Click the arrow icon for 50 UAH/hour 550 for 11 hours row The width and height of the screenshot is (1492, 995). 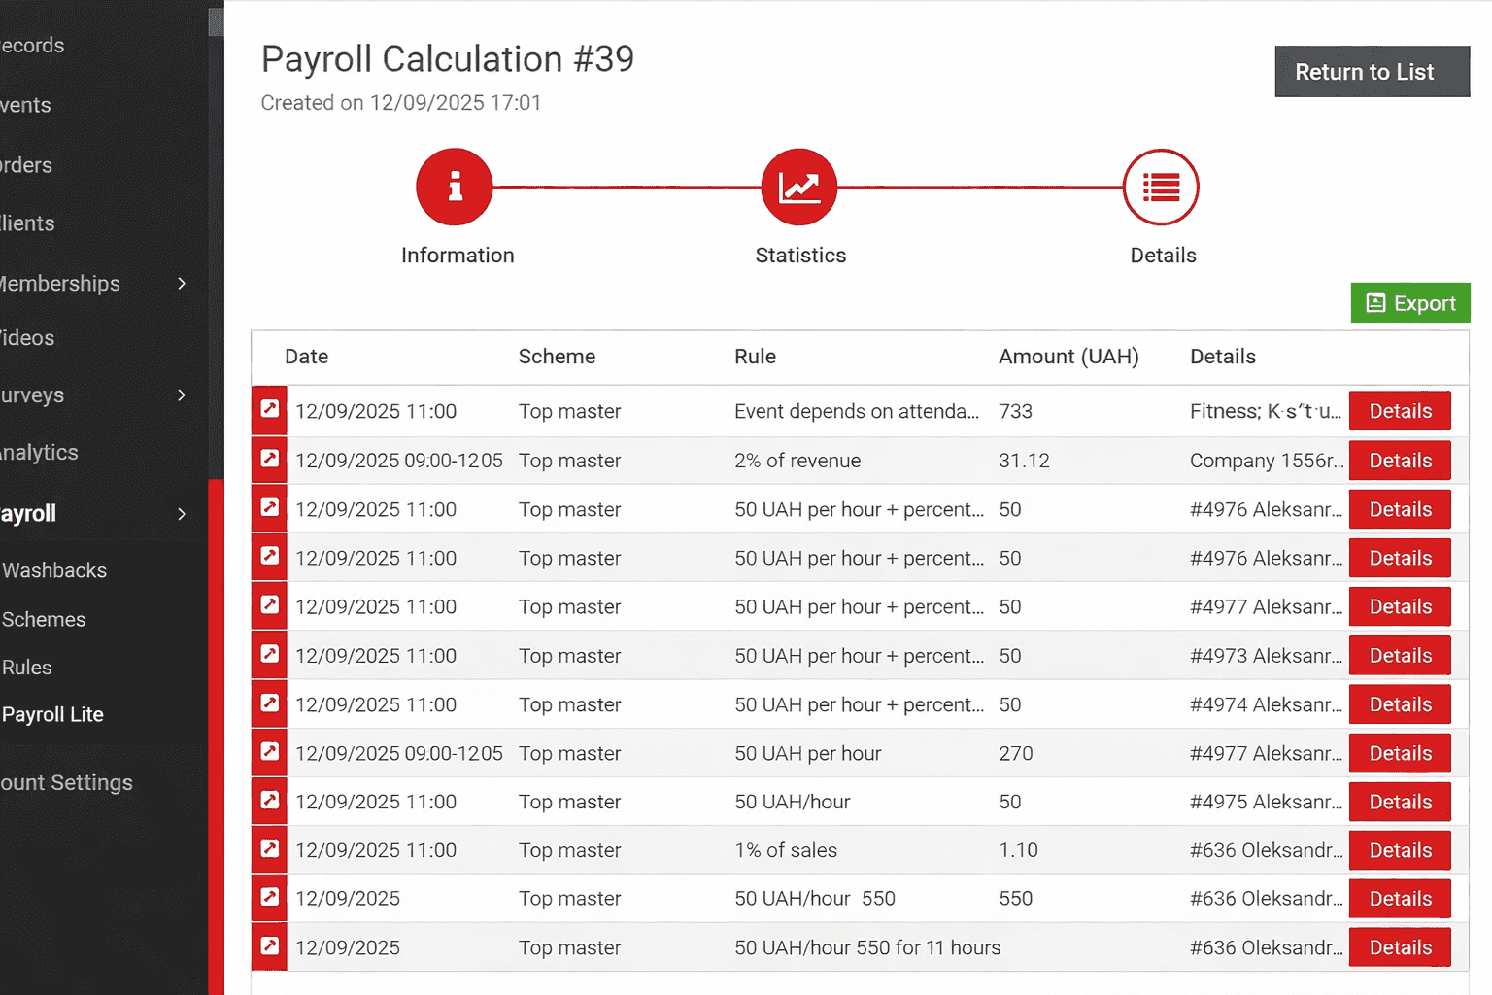click(269, 946)
